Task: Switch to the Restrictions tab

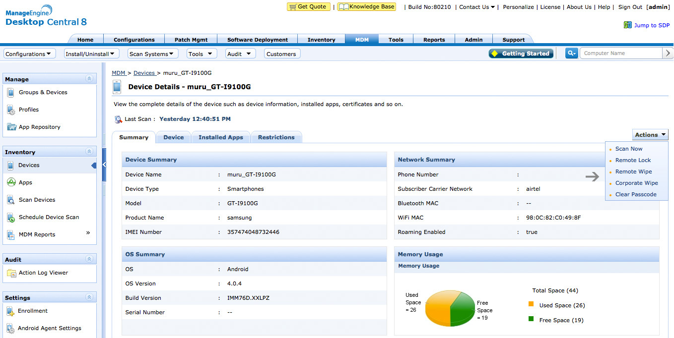Action: tap(276, 137)
